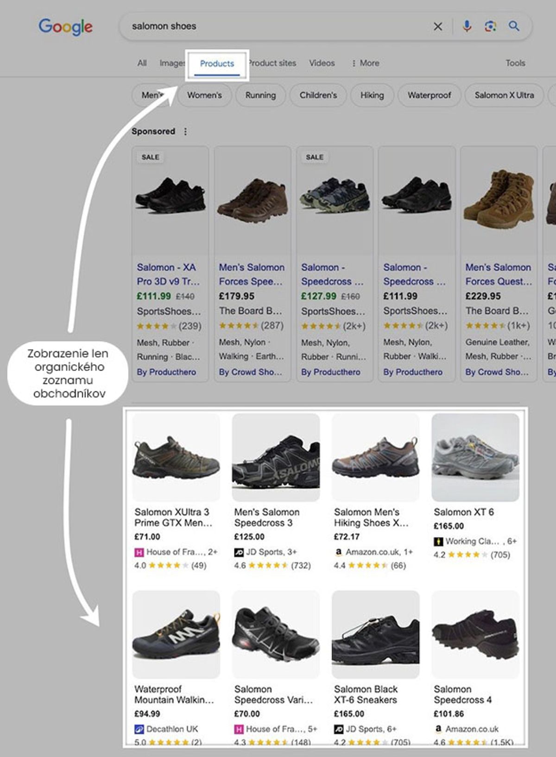
Task: Click By Crowd Sho... under Forces Spee... ad
Action: click(251, 372)
